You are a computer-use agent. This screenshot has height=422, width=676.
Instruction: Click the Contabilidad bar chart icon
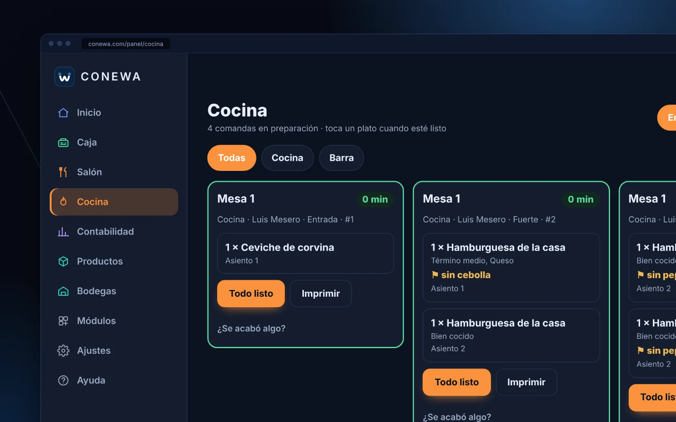(63, 232)
